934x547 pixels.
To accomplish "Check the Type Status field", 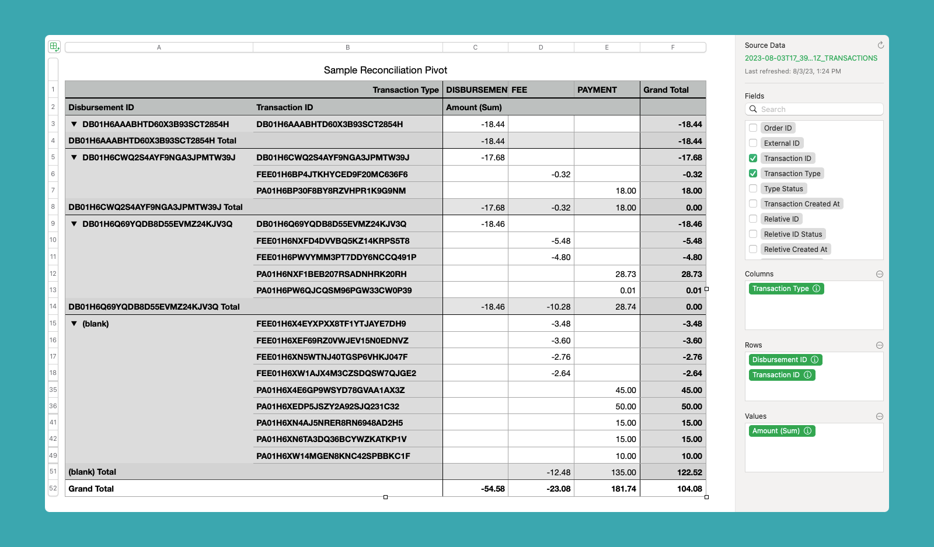I will pos(753,188).
